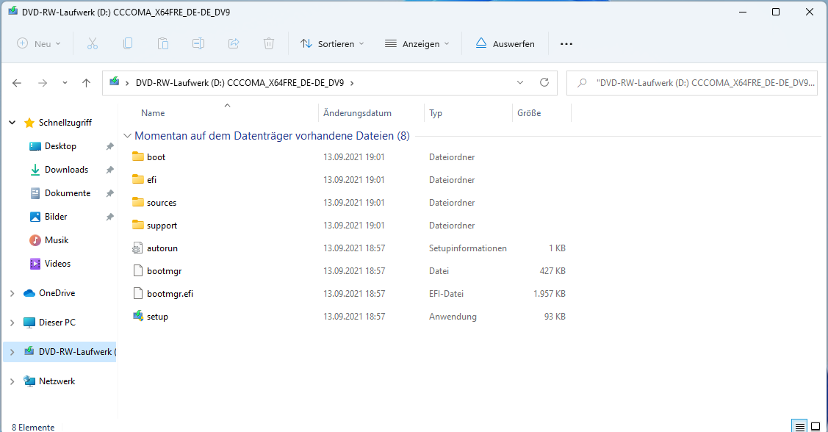Select the sources folder icon

(138, 202)
